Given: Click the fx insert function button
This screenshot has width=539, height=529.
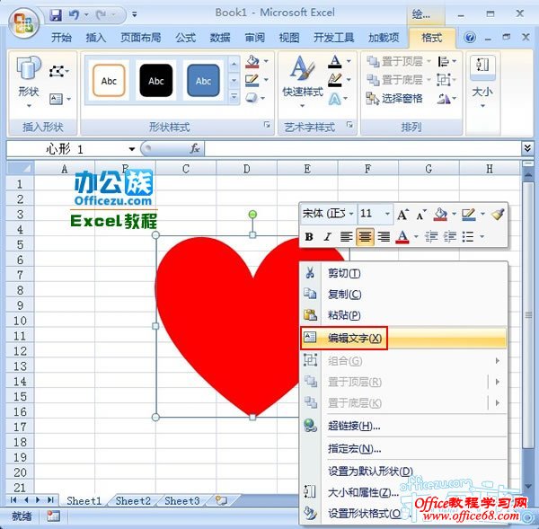Looking at the screenshot, I should click(195, 148).
